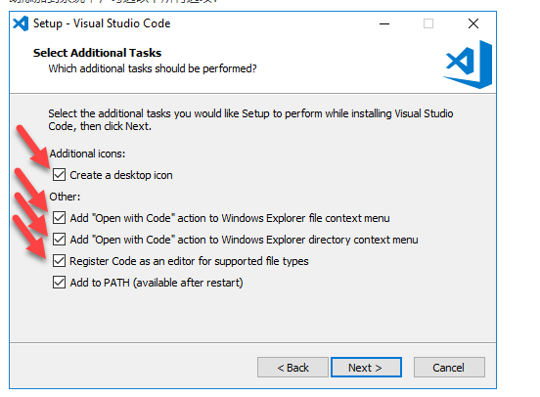Viewport: 540px width, 397px height.
Task: Click the "Add to PATH (available after restart)" label
Action: 157,283
